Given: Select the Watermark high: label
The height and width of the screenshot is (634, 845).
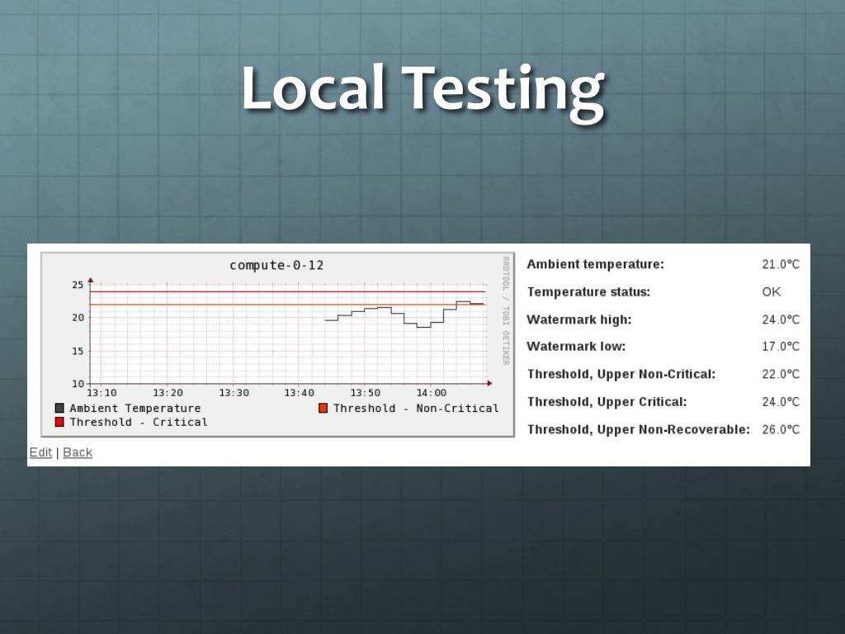Looking at the screenshot, I should point(578,319).
